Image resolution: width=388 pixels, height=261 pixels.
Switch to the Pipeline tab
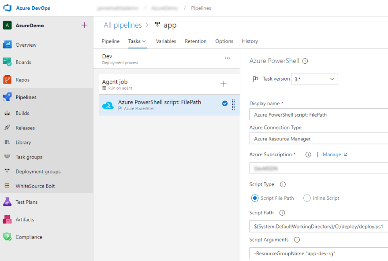pos(111,41)
